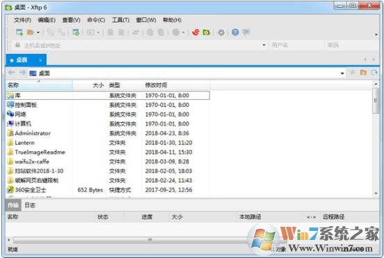Open the host address dropdown arrow
Image resolution: width=384 pixels, height=258 pixels.
click(x=264, y=45)
